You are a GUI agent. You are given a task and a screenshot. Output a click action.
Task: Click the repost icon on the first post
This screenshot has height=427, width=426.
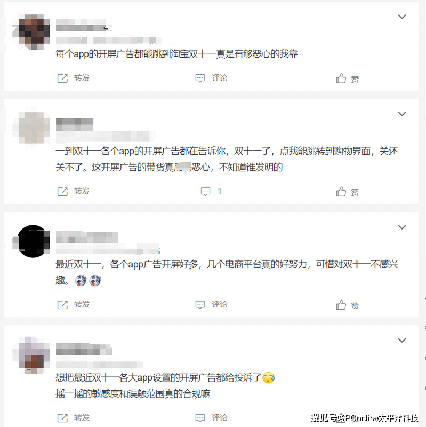pyautogui.click(x=62, y=78)
